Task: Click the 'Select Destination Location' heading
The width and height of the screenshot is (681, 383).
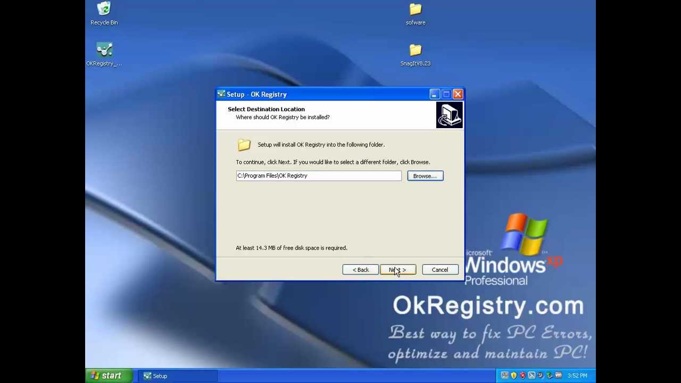Action: tap(266, 109)
